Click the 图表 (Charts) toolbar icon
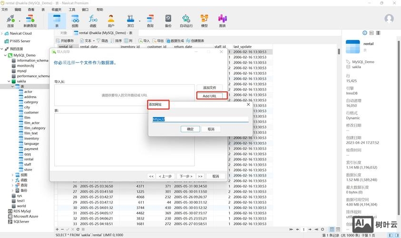The image size is (401, 238). point(222,20)
